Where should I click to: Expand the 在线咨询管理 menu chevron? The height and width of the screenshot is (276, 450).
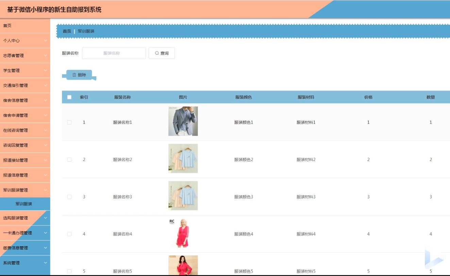pos(46,130)
